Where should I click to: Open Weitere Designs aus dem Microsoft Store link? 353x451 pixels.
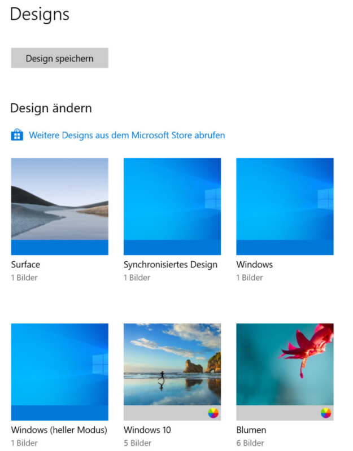(x=127, y=135)
